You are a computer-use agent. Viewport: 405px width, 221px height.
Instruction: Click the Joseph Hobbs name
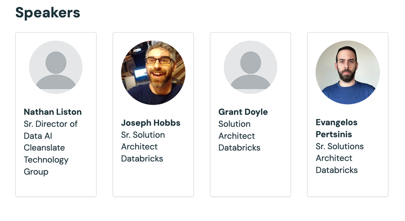(150, 123)
